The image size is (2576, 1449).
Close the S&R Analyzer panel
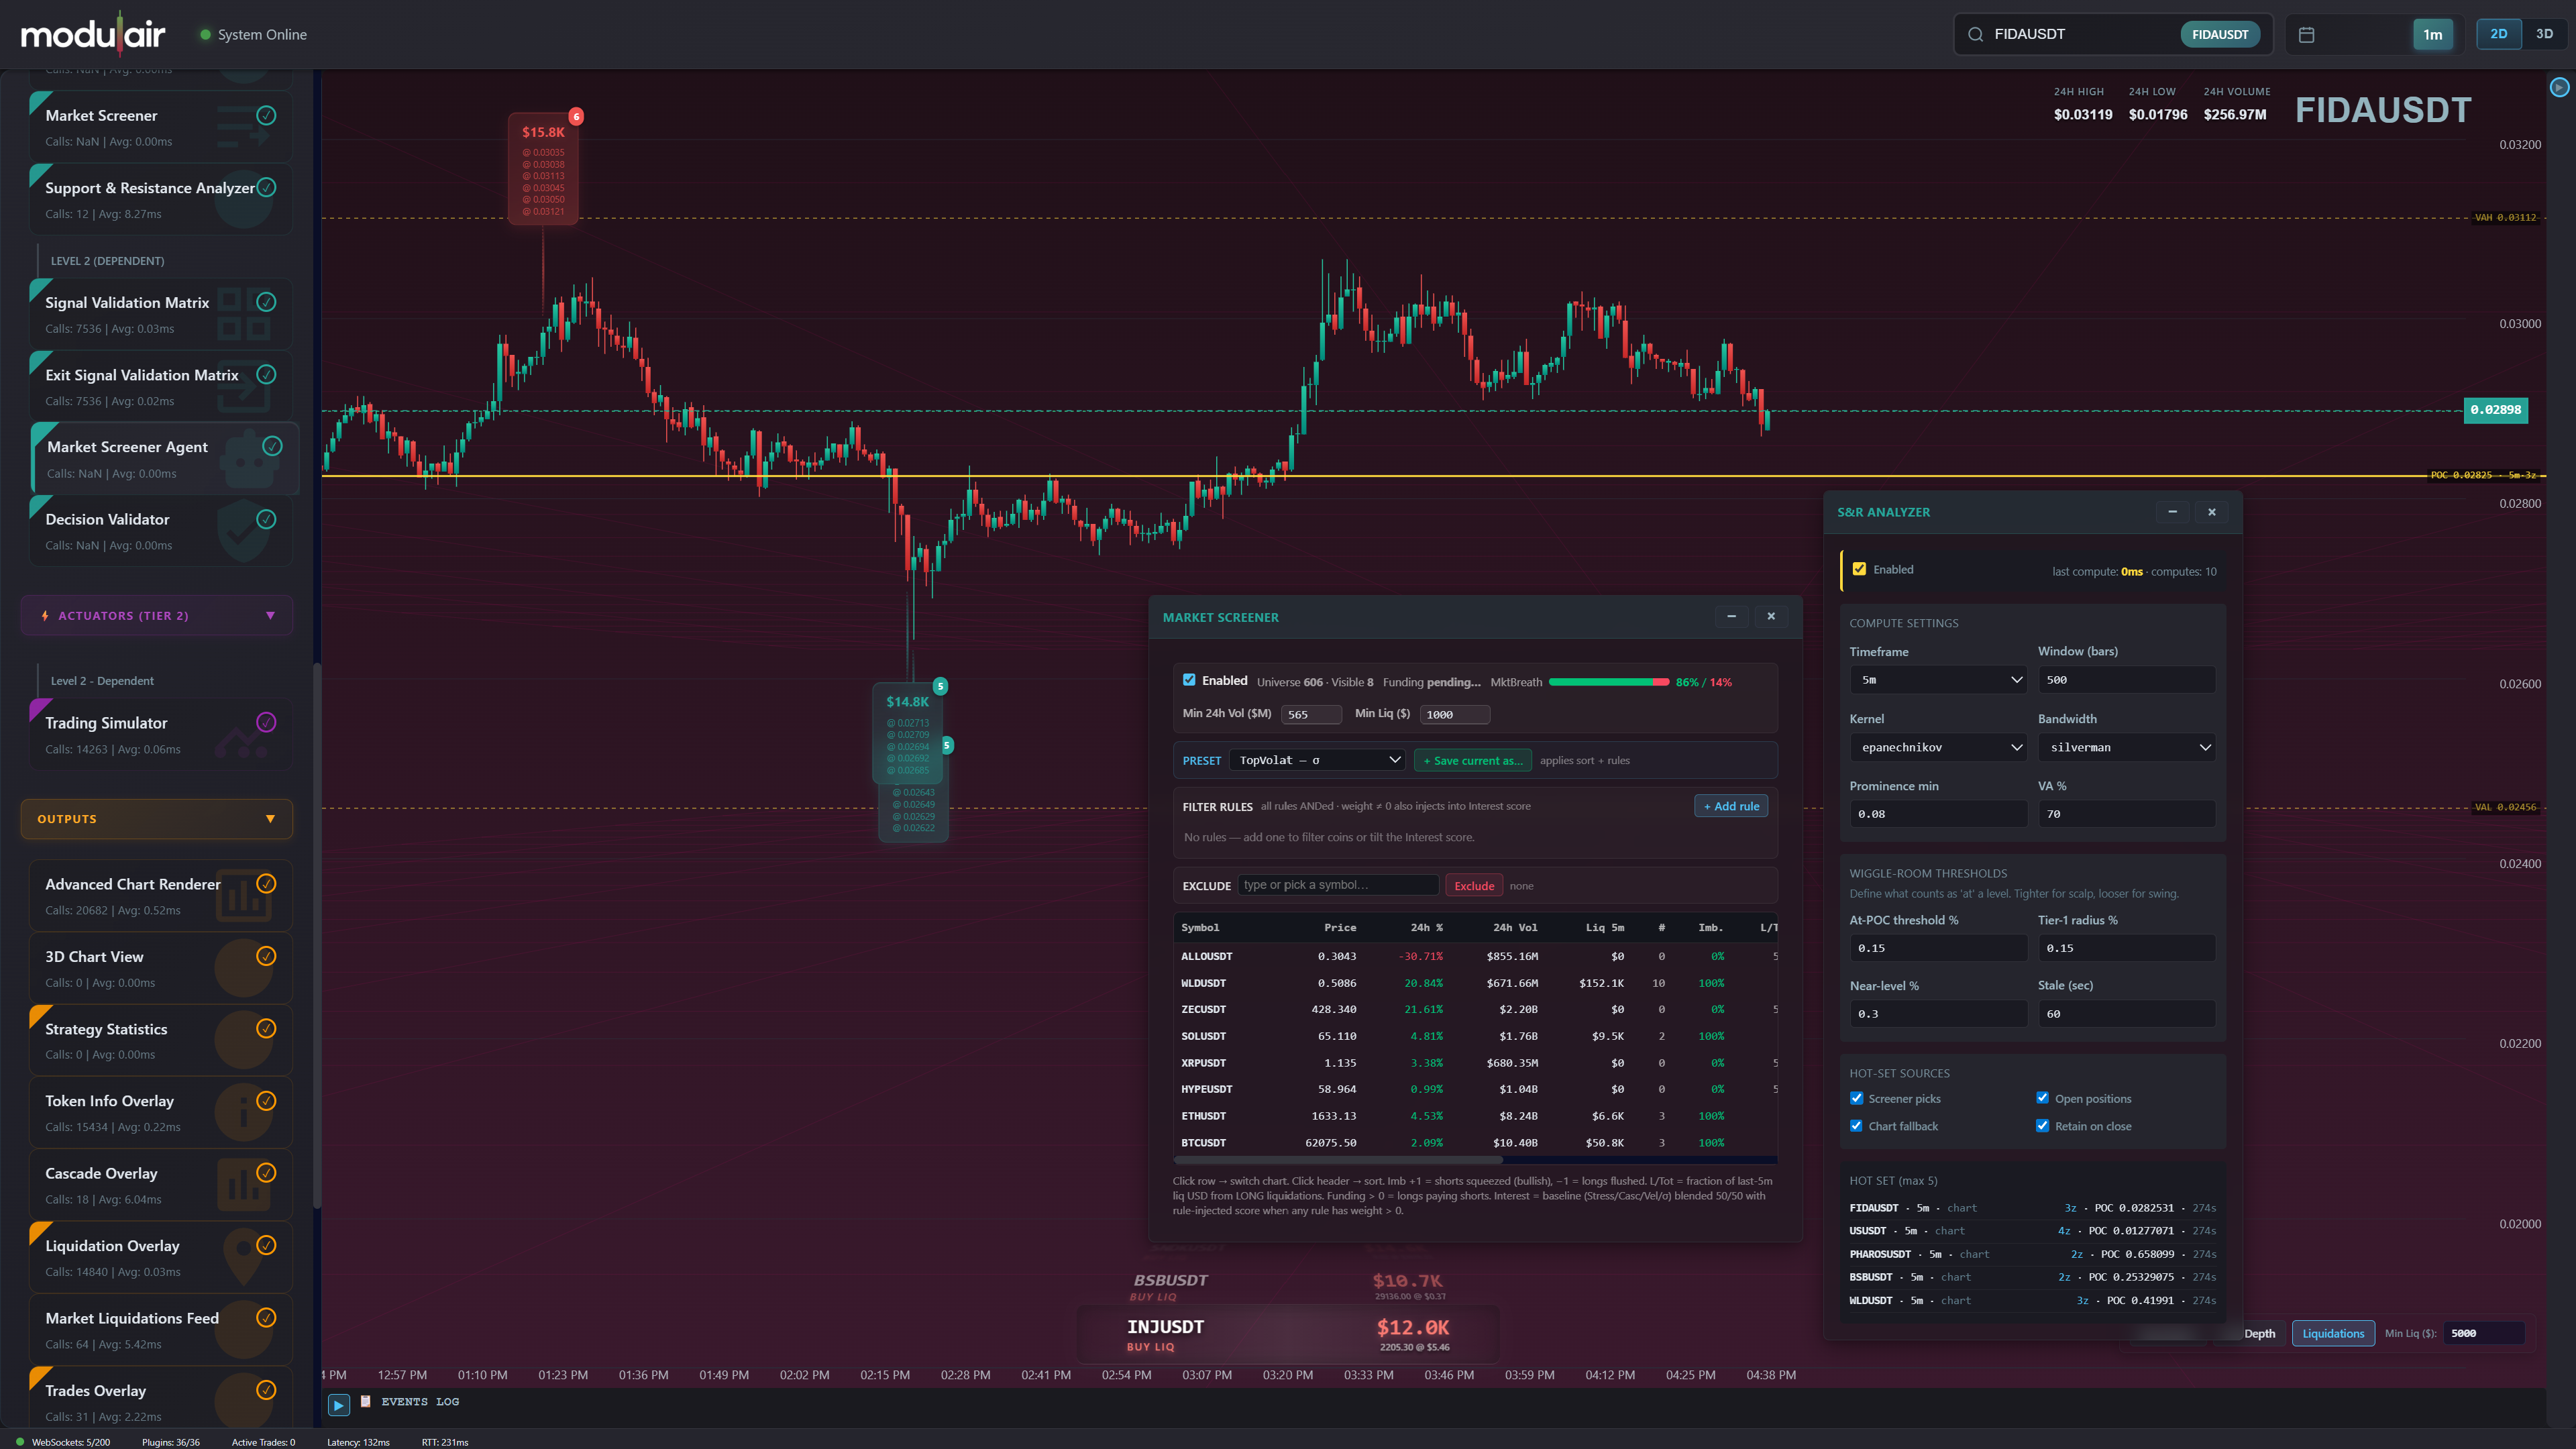2212,511
